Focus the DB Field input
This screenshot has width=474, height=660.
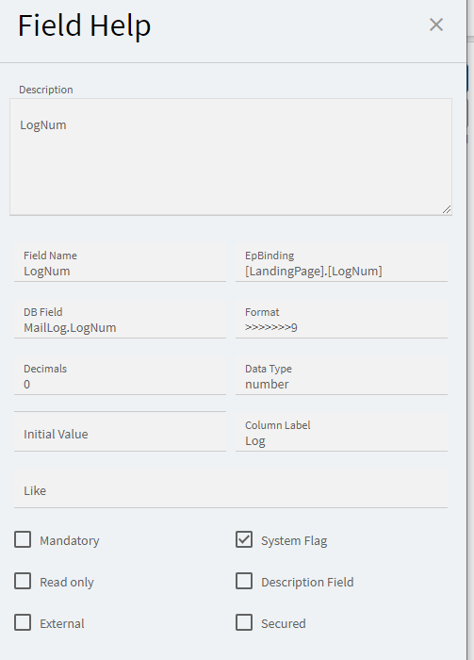120,319
